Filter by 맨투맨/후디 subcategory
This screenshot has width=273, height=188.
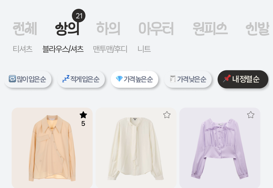pyautogui.click(x=110, y=49)
